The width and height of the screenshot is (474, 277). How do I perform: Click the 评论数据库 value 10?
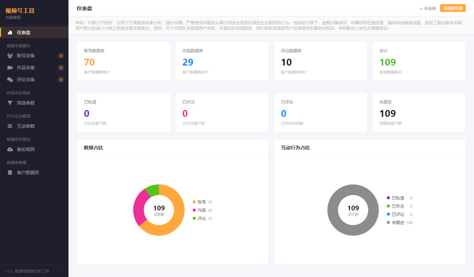pyautogui.click(x=286, y=62)
